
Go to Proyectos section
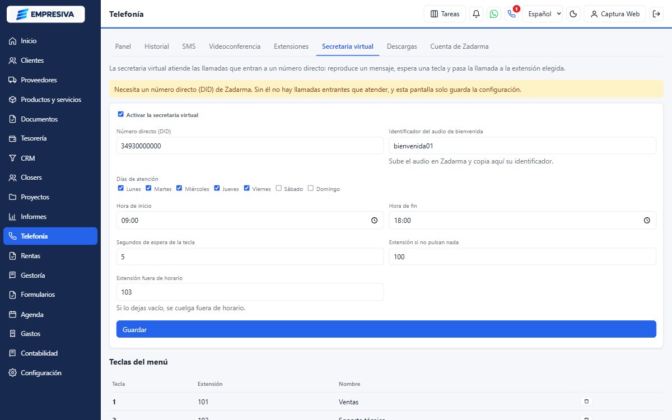tap(50, 197)
